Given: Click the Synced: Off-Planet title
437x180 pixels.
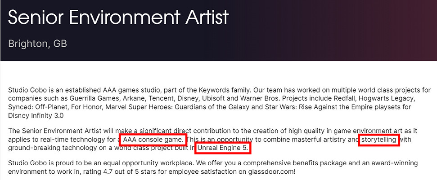Looking at the screenshot, I should tap(37, 107).
